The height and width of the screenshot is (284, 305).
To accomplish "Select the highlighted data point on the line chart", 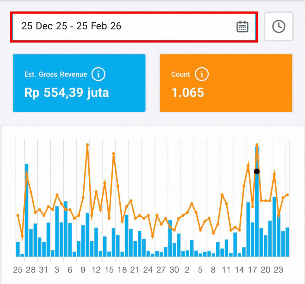I will coord(257,171).
